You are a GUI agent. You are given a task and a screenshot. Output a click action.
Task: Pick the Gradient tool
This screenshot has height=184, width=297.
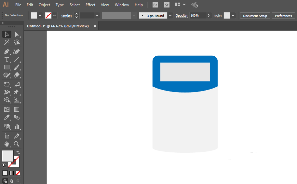[x=17, y=109]
